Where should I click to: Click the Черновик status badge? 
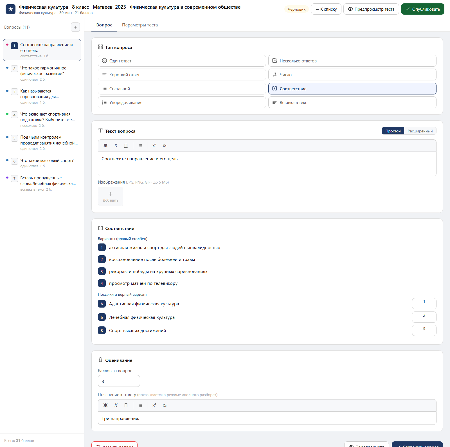tap(296, 9)
